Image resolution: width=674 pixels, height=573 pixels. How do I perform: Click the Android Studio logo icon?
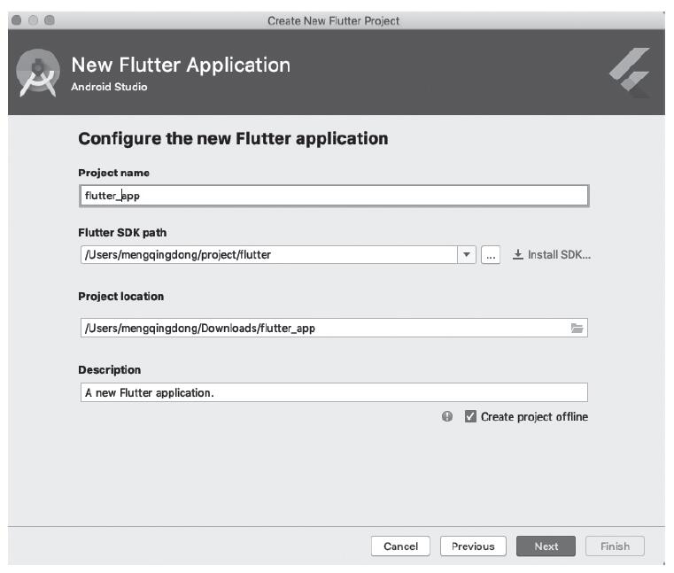38,74
